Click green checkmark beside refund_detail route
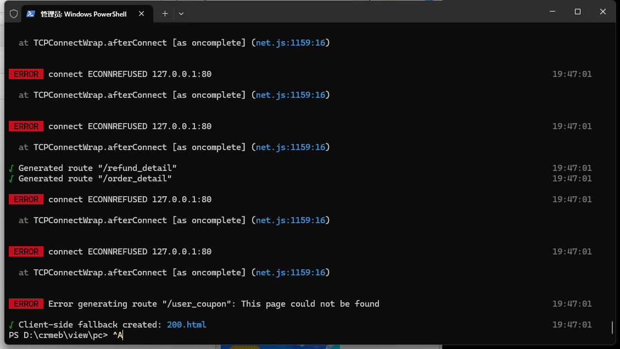 click(x=11, y=168)
